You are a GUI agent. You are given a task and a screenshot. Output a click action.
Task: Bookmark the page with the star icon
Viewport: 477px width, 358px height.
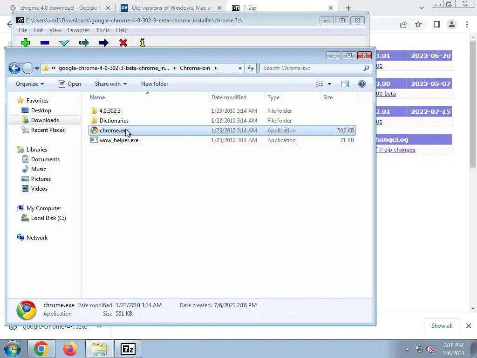tap(419, 24)
